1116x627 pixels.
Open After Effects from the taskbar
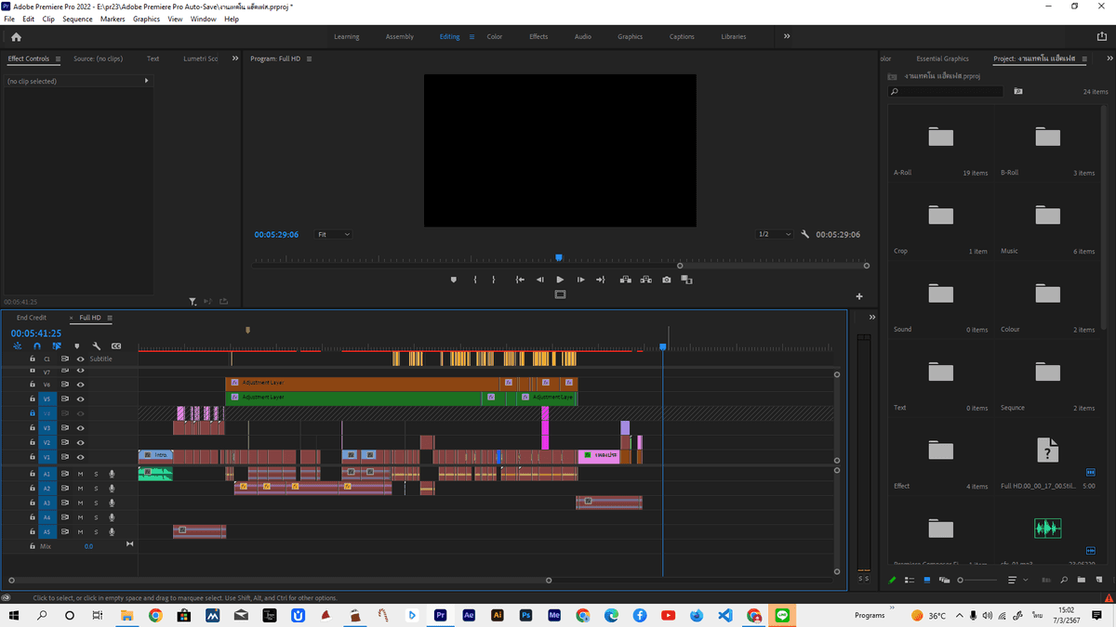[470, 615]
